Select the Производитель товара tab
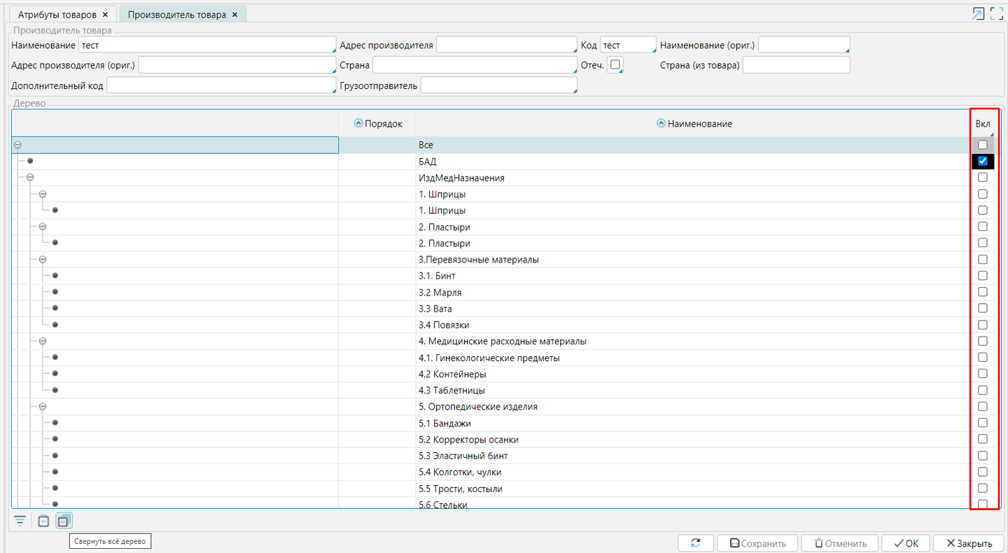 [176, 15]
